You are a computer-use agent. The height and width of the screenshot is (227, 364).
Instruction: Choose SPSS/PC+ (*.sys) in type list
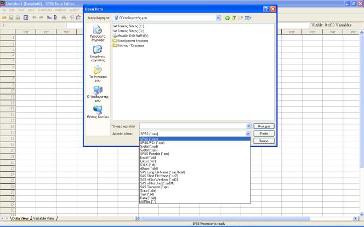195,143
